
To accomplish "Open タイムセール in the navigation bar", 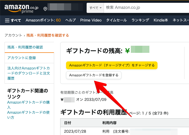I will tap(116, 20).
